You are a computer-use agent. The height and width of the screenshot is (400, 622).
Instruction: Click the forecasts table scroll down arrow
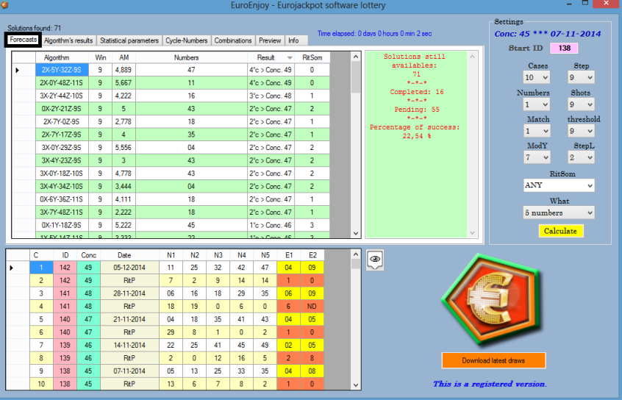click(356, 233)
